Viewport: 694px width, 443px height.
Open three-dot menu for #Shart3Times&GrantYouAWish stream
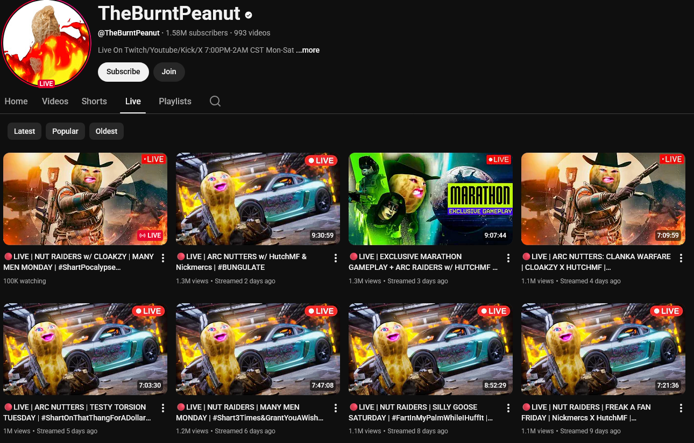coord(336,409)
